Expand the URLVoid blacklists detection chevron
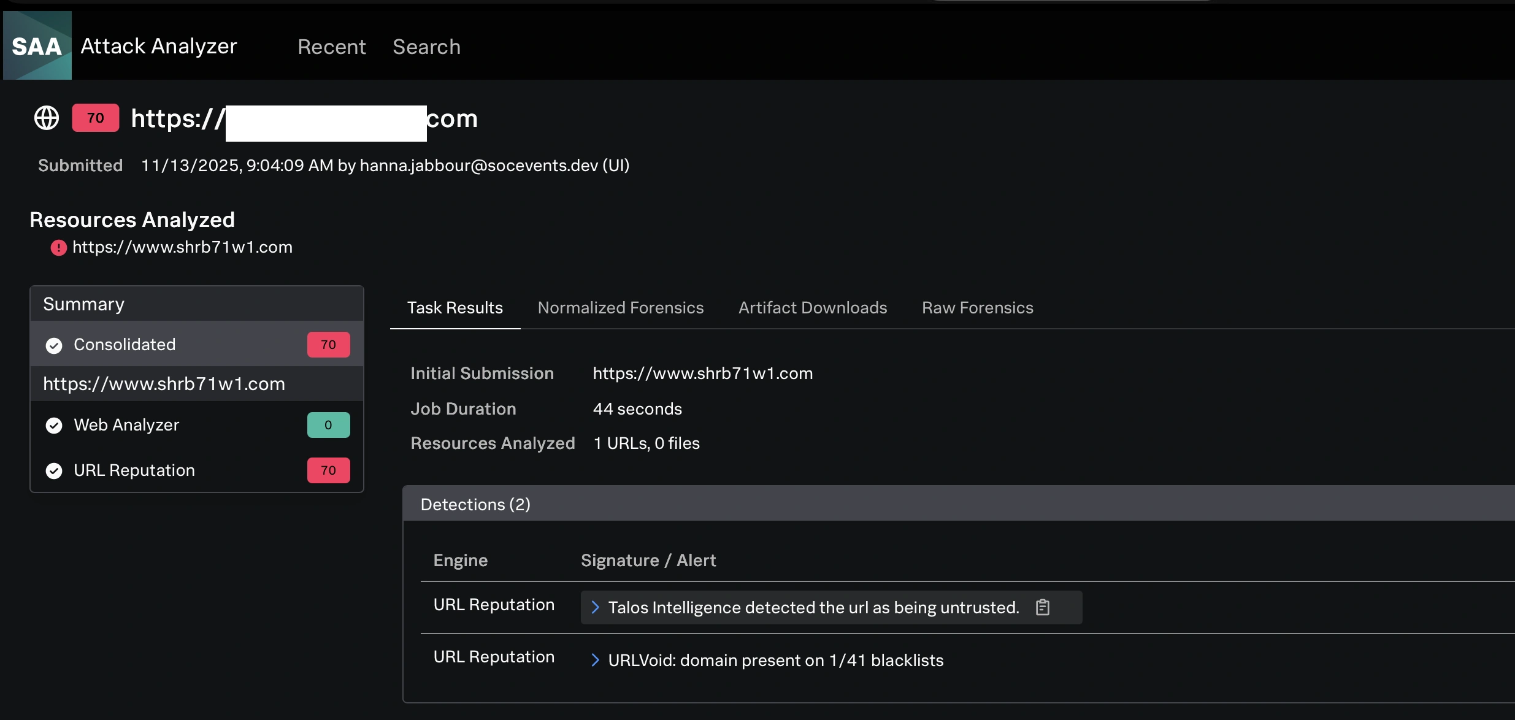 [x=594, y=660]
